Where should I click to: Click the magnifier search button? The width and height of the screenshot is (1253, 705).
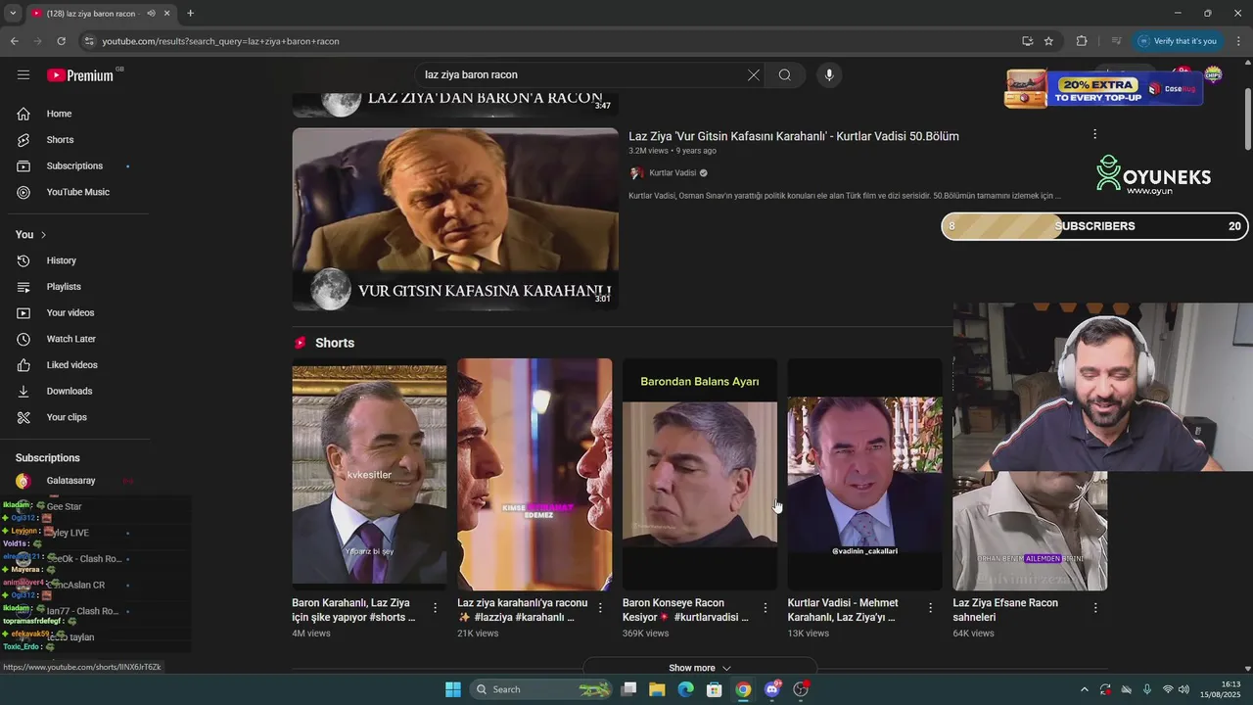(x=784, y=74)
